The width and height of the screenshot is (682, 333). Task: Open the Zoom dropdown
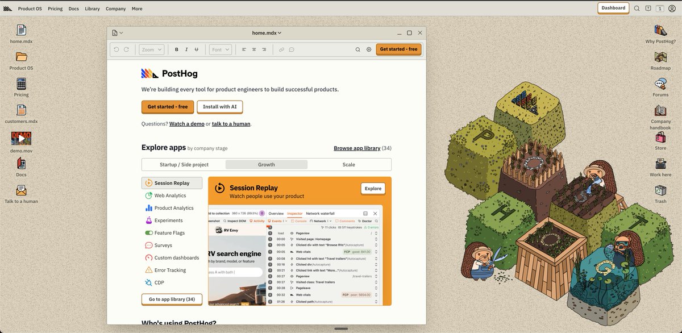pyautogui.click(x=152, y=49)
